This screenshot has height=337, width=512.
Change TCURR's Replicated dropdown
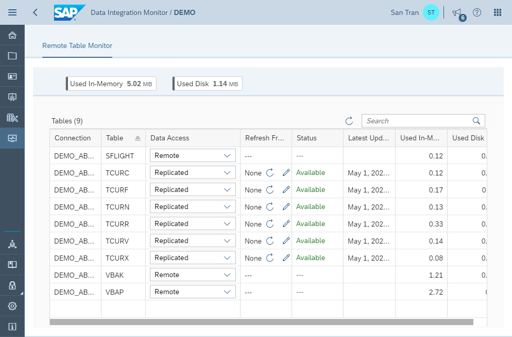pyautogui.click(x=192, y=223)
